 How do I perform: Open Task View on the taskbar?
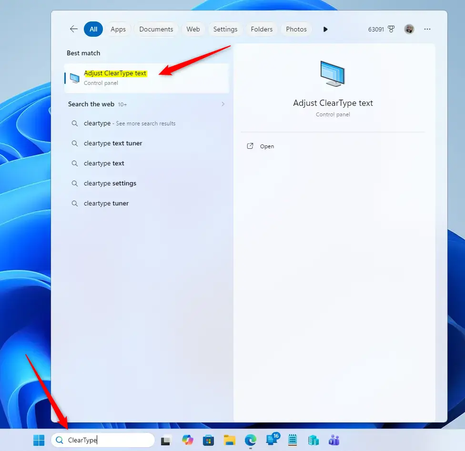166,441
